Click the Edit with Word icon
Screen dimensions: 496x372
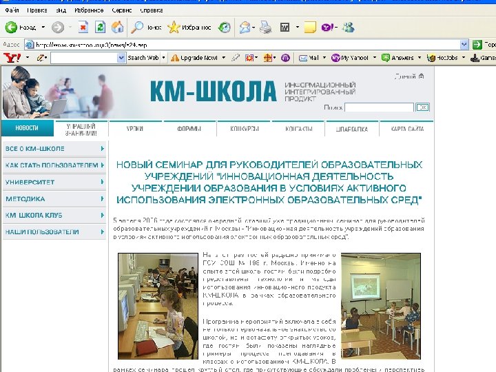point(285,27)
